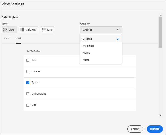Pick None from the sort options
The width and height of the screenshot is (166, 135).
(86, 60)
